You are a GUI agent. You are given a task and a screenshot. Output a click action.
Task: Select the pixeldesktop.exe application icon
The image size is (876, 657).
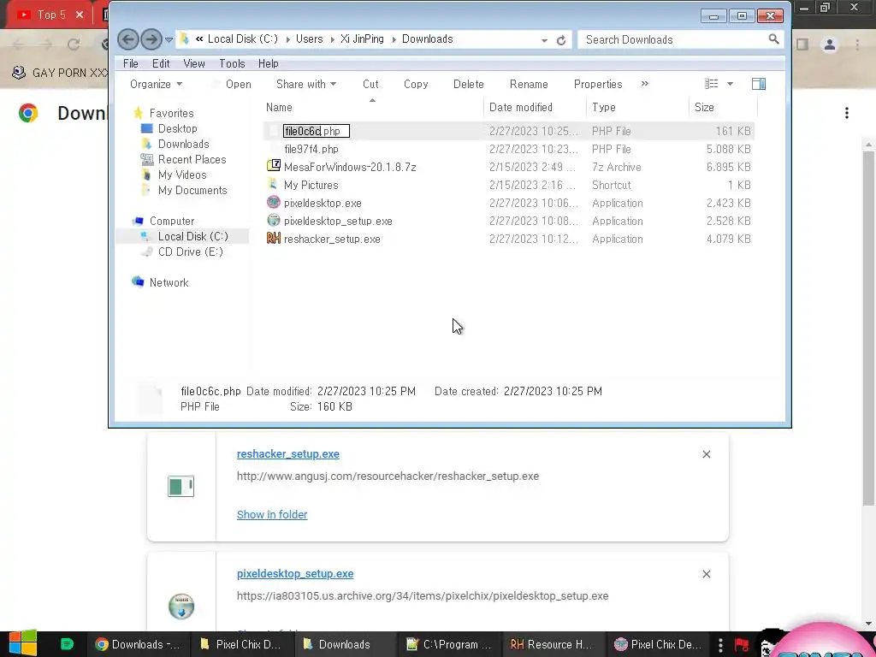coord(273,202)
